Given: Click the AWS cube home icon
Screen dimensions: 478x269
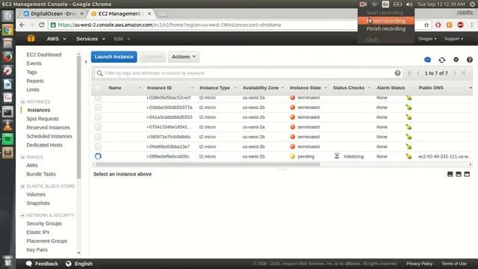Looking at the screenshot, I should pyautogui.click(x=31, y=39).
